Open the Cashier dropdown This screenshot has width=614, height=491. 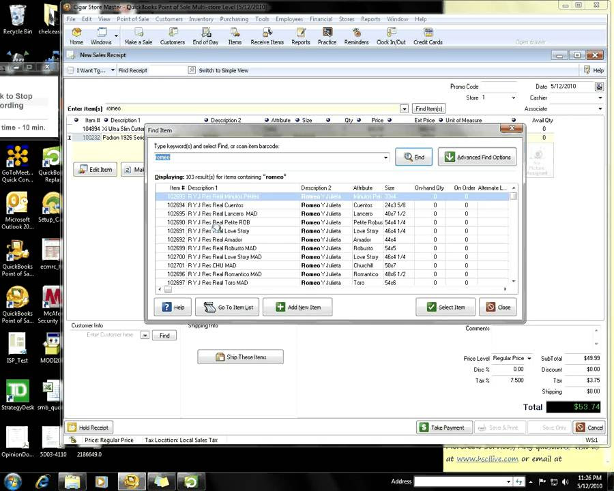point(600,98)
